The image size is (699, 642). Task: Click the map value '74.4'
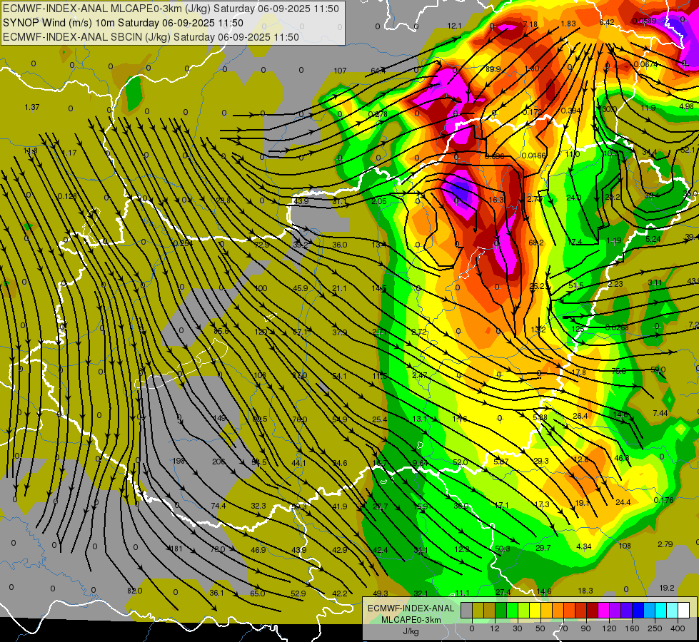click(x=218, y=506)
